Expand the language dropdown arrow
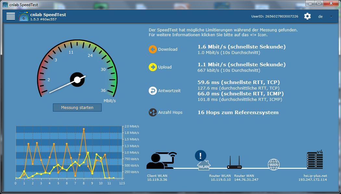 click(331, 16)
